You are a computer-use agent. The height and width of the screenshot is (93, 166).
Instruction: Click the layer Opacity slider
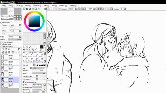click(15, 40)
